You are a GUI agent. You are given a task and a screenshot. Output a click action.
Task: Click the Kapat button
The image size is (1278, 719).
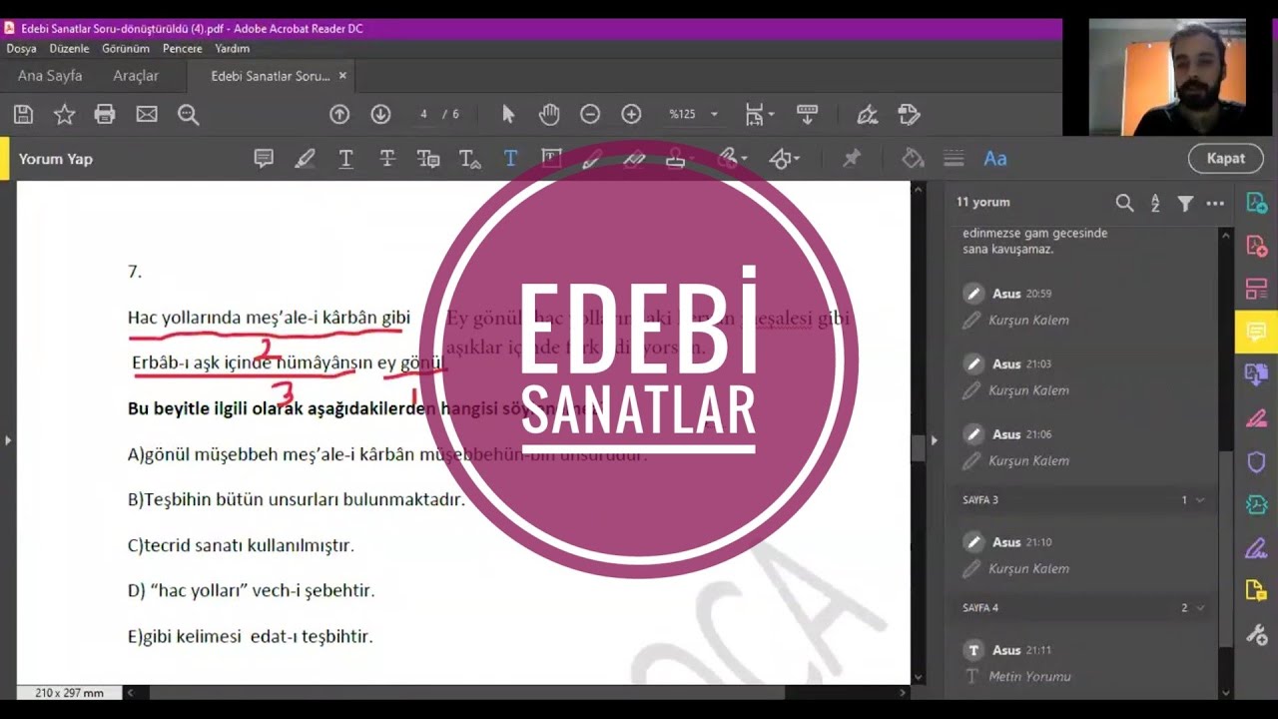click(x=1225, y=159)
